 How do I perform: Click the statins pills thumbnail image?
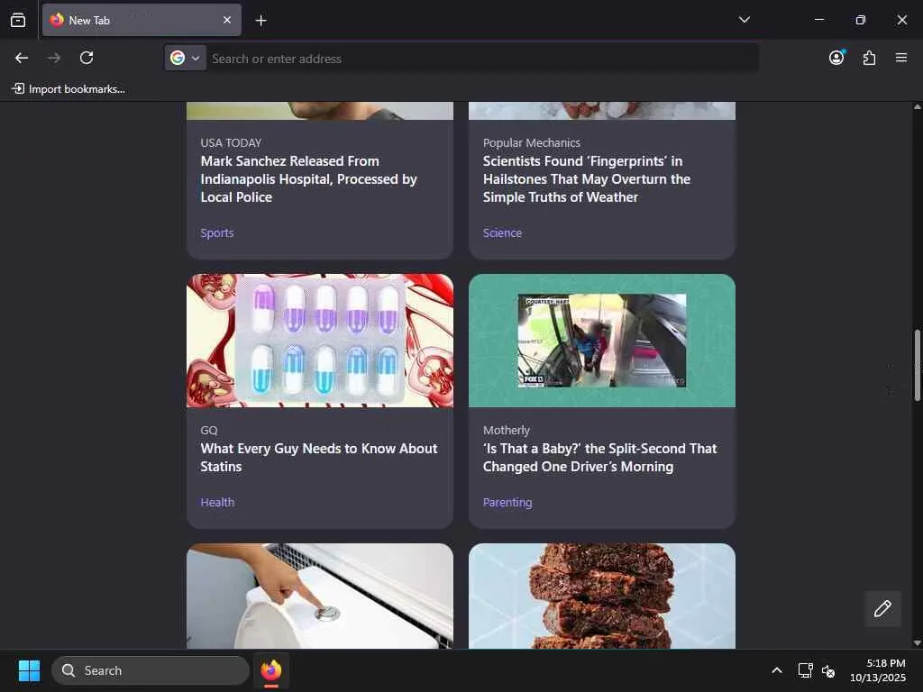[x=320, y=341]
